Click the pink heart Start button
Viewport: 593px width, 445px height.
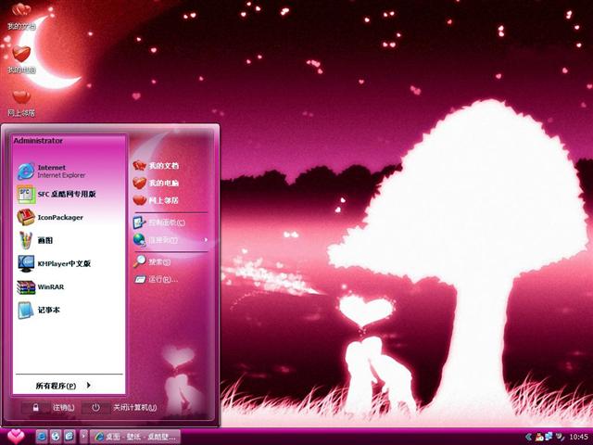pyautogui.click(x=15, y=435)
